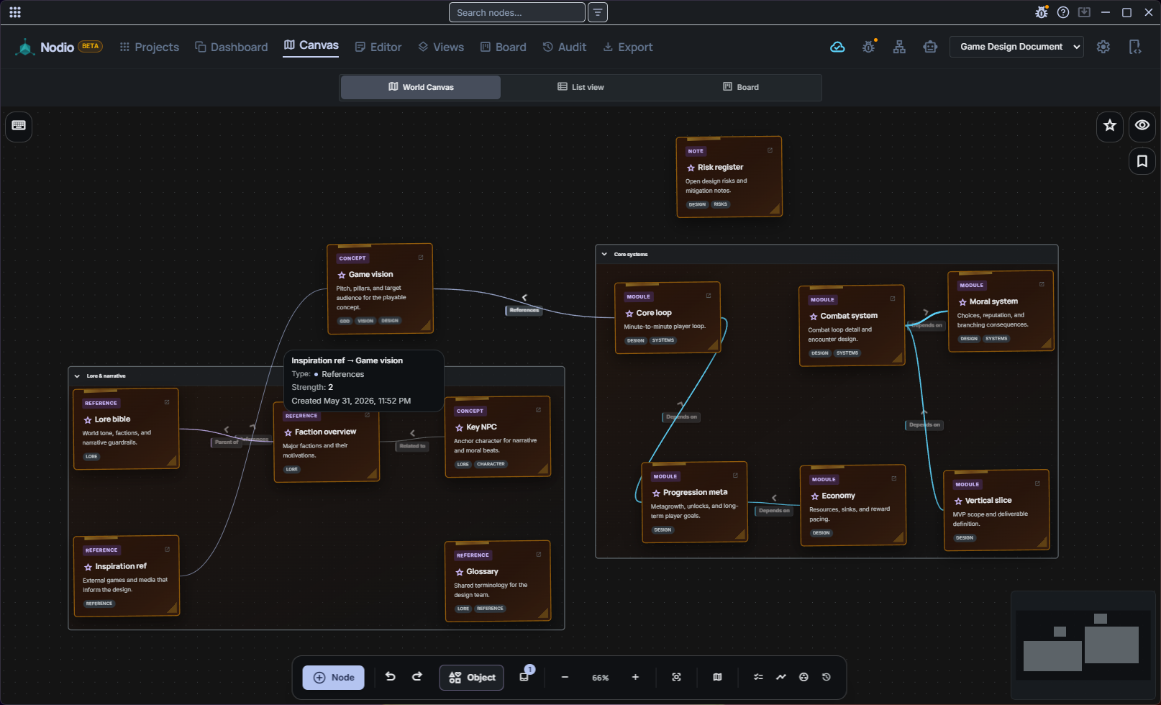Screen dimensions: 1161x705
Task: Add a new Node
Action: click(x=334, y=678)
